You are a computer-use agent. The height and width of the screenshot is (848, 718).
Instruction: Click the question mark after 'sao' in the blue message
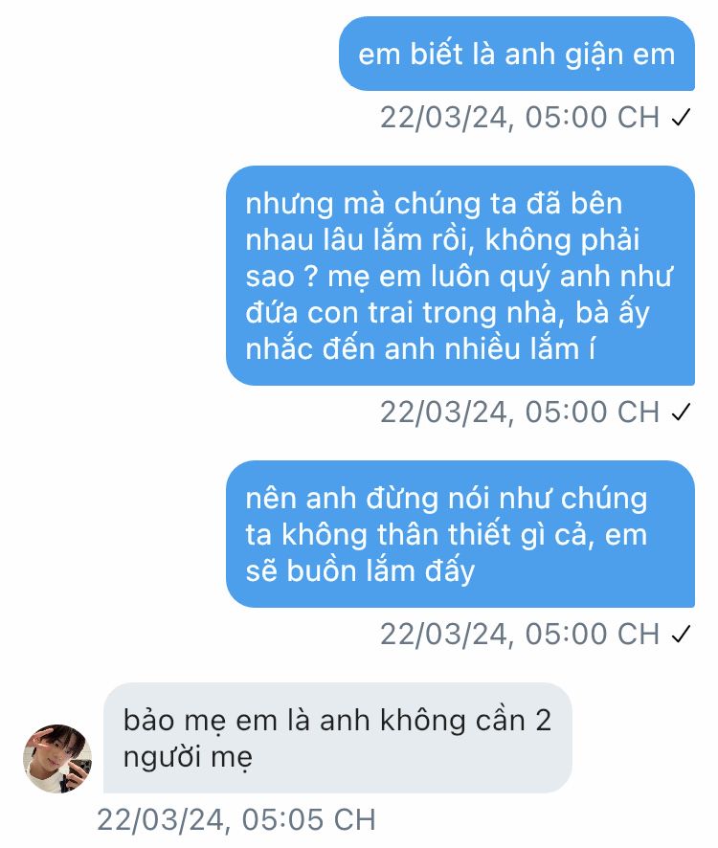[x=310, y=276]
